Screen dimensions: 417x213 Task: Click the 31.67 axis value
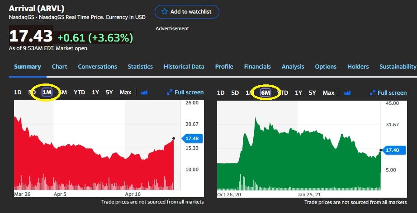click(x=392, y=125)
